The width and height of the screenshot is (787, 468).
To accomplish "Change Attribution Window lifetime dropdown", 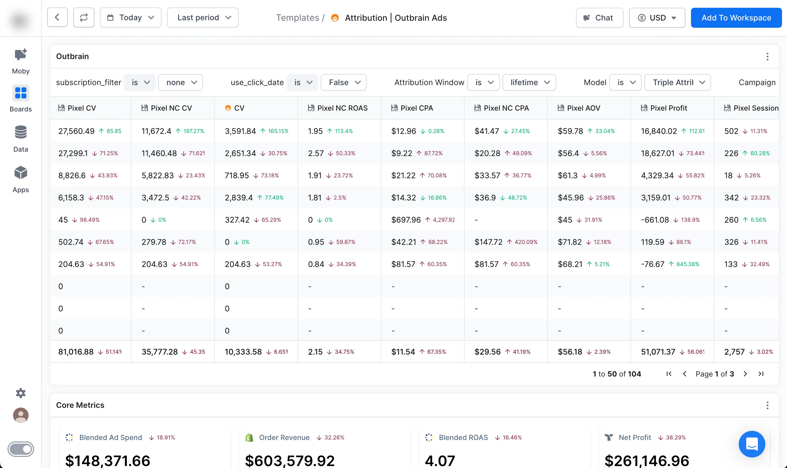I will 529,82.
